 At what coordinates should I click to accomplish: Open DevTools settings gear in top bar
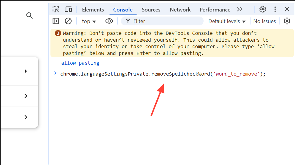click(x=262, y=9)
